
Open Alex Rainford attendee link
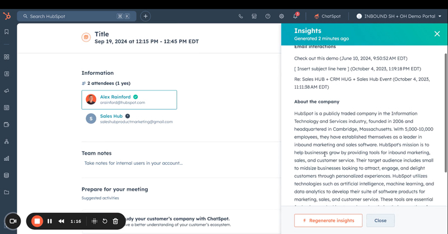(115, 97)
